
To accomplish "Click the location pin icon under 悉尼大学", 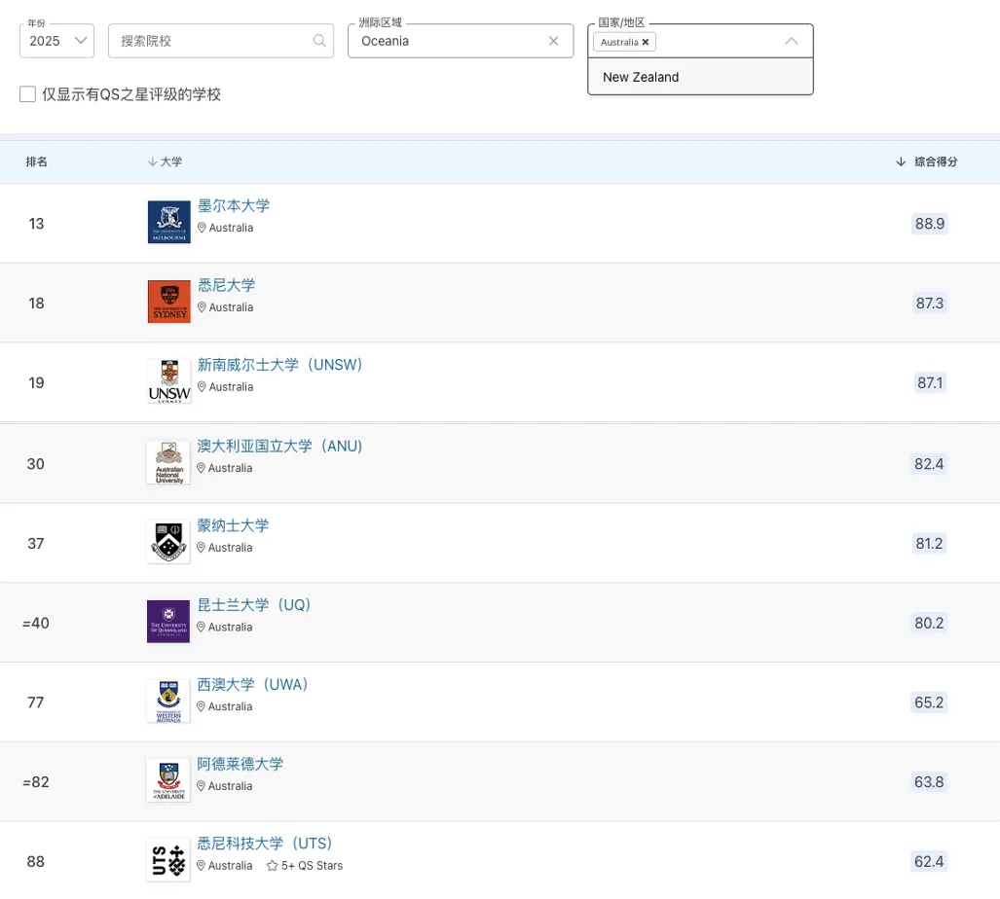I will click(202, 307).
